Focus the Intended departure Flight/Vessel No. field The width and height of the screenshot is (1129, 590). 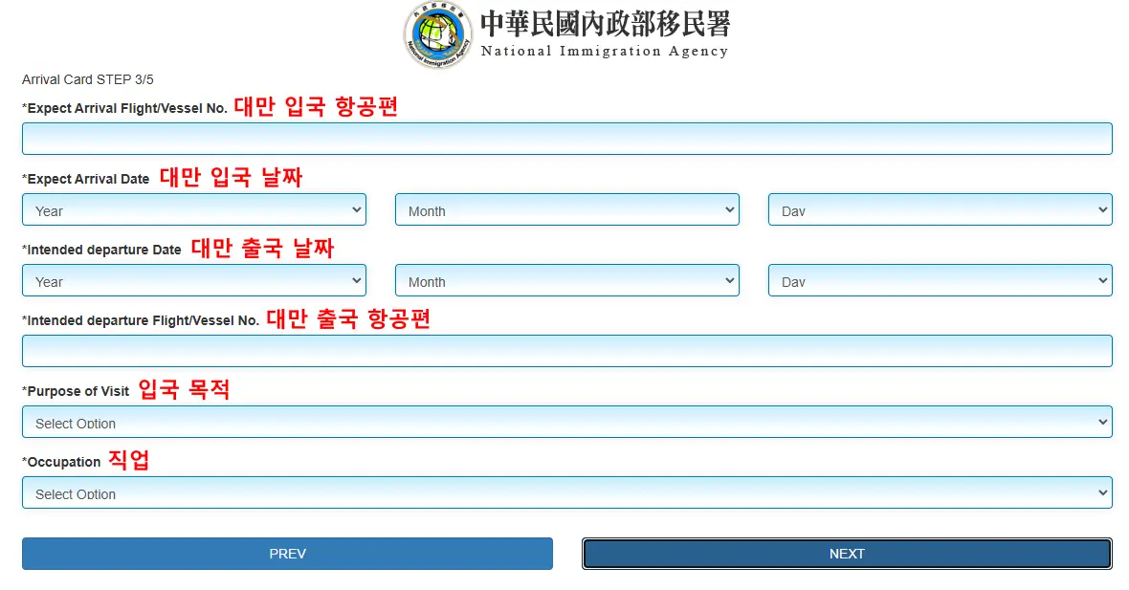click(566, 351)
